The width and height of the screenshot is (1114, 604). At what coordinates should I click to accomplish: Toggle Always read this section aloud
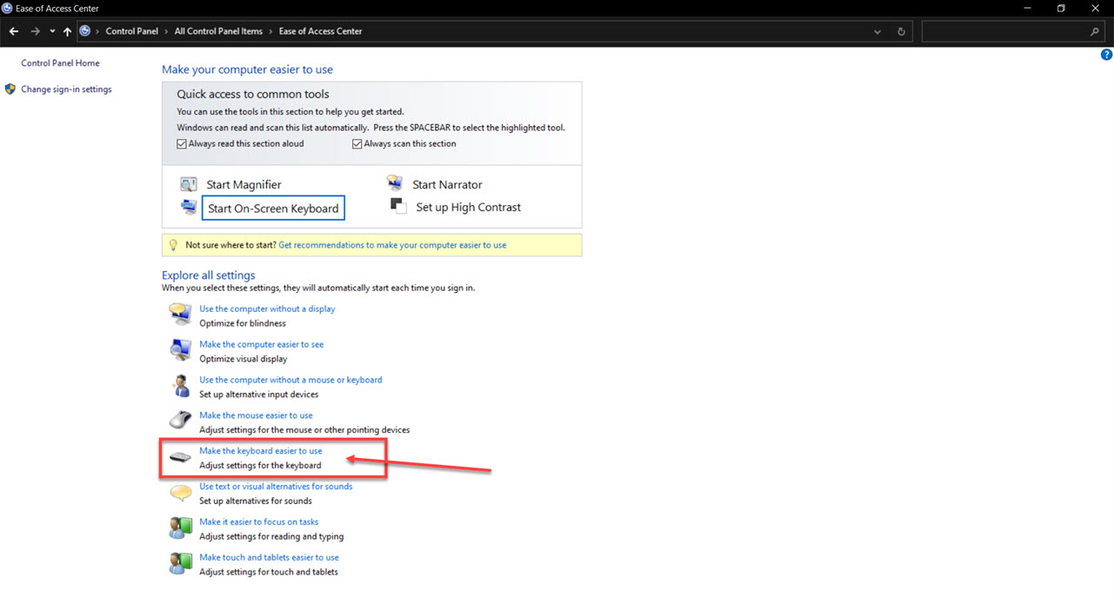click(x=182, y=144)
